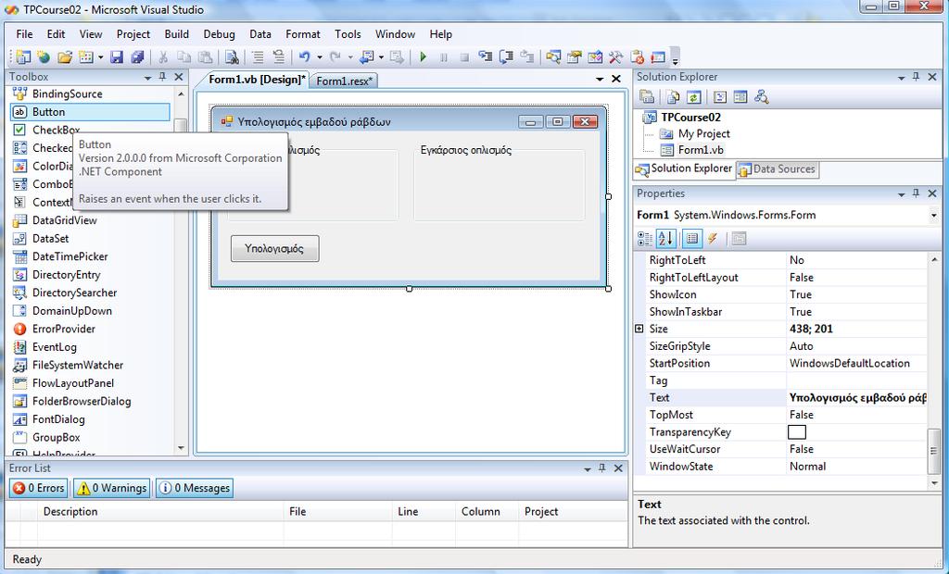This screenshot has height=574, width=949.
Task: Click View Class Diagram icon in Solution Explorer
Action: [x=762, y=97]
